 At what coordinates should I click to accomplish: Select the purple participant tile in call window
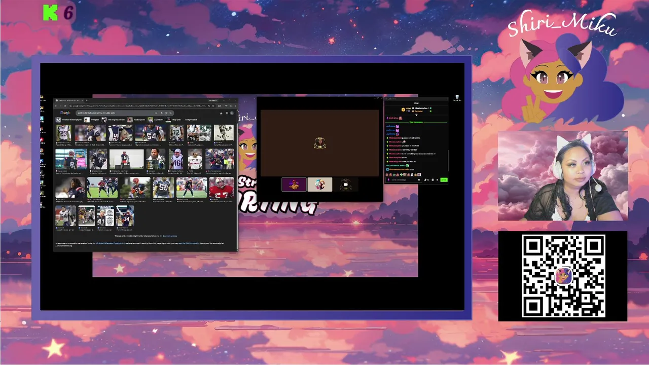click(294, 185)
